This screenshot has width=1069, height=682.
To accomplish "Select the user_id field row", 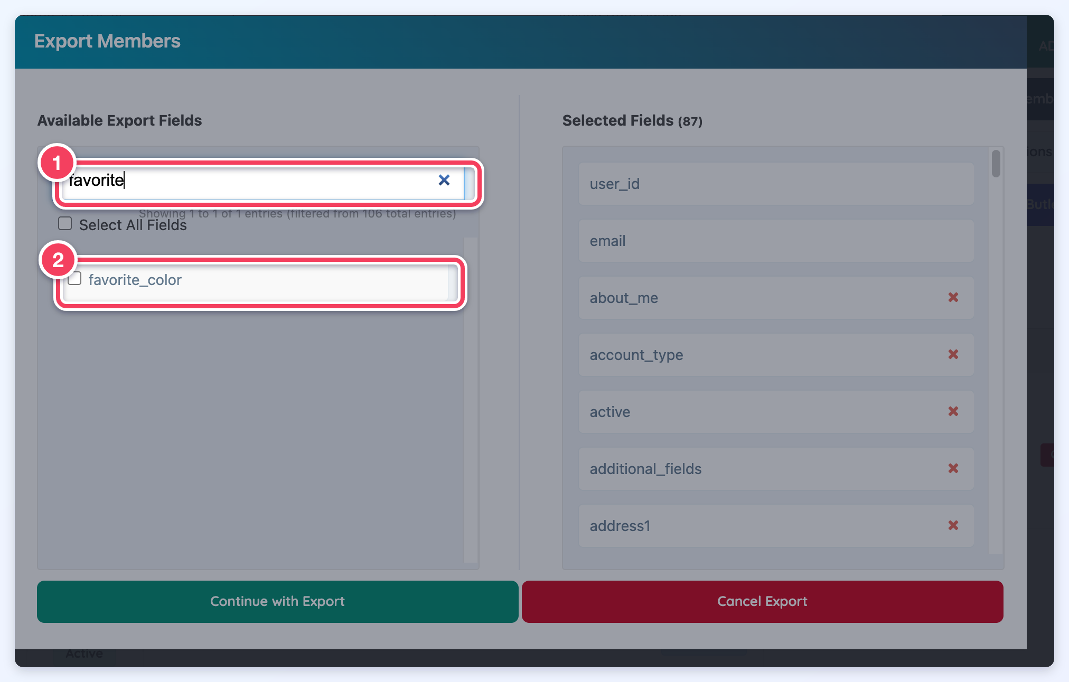I will pyautogui.click(x=776, y=184).
